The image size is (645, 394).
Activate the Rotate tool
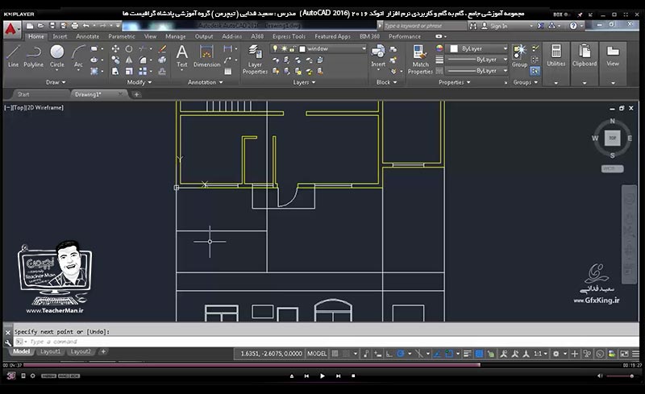[x=129, y=49]
